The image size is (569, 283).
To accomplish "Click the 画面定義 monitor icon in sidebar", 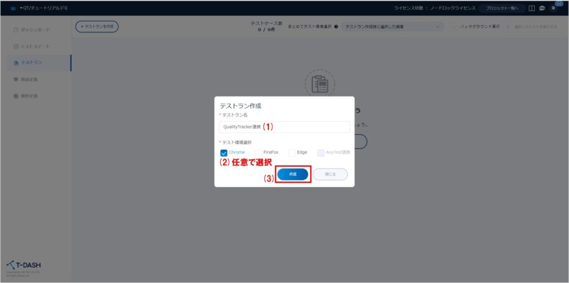I will coord(16,79).
